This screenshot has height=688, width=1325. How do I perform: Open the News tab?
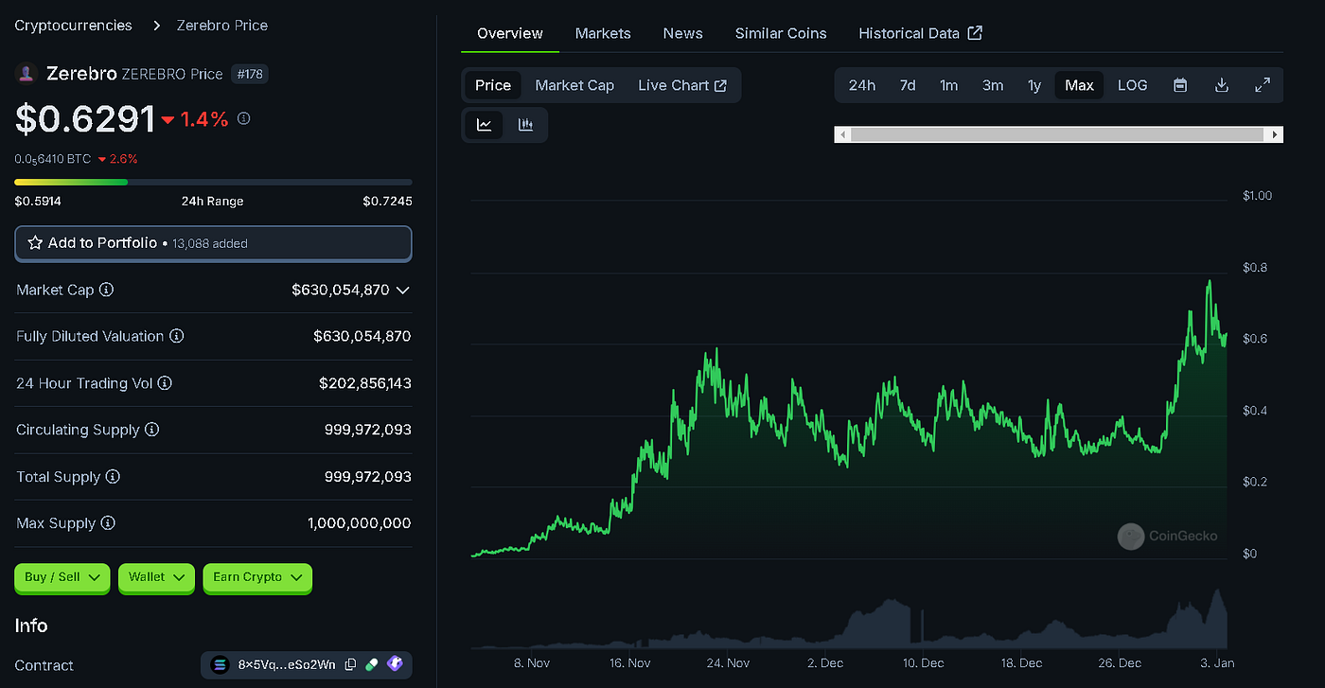(x=683, y=33)
